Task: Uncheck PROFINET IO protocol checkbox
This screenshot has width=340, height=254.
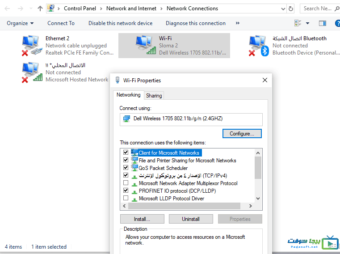Action: point(126,190)
